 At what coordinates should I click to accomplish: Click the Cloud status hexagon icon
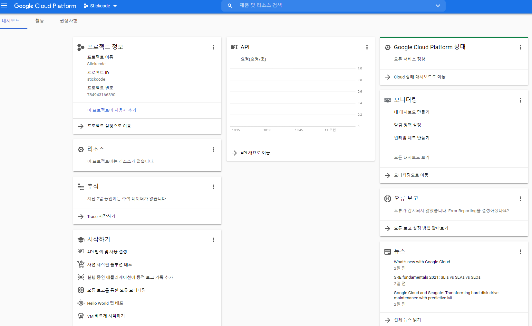click(x=388, y=47)
